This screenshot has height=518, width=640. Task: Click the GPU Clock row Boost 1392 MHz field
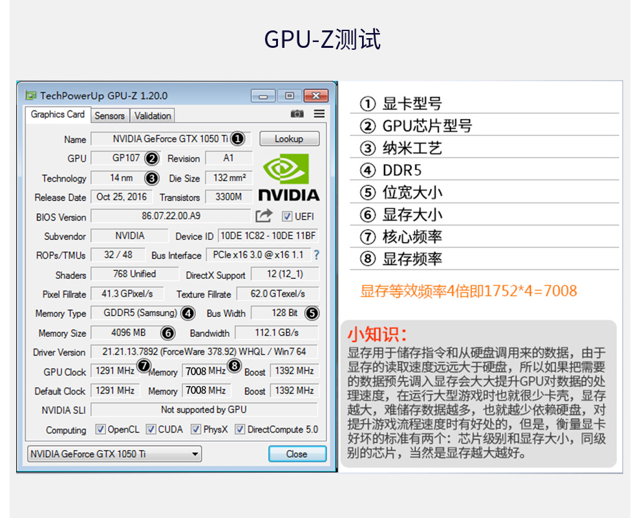pos(294,371)
